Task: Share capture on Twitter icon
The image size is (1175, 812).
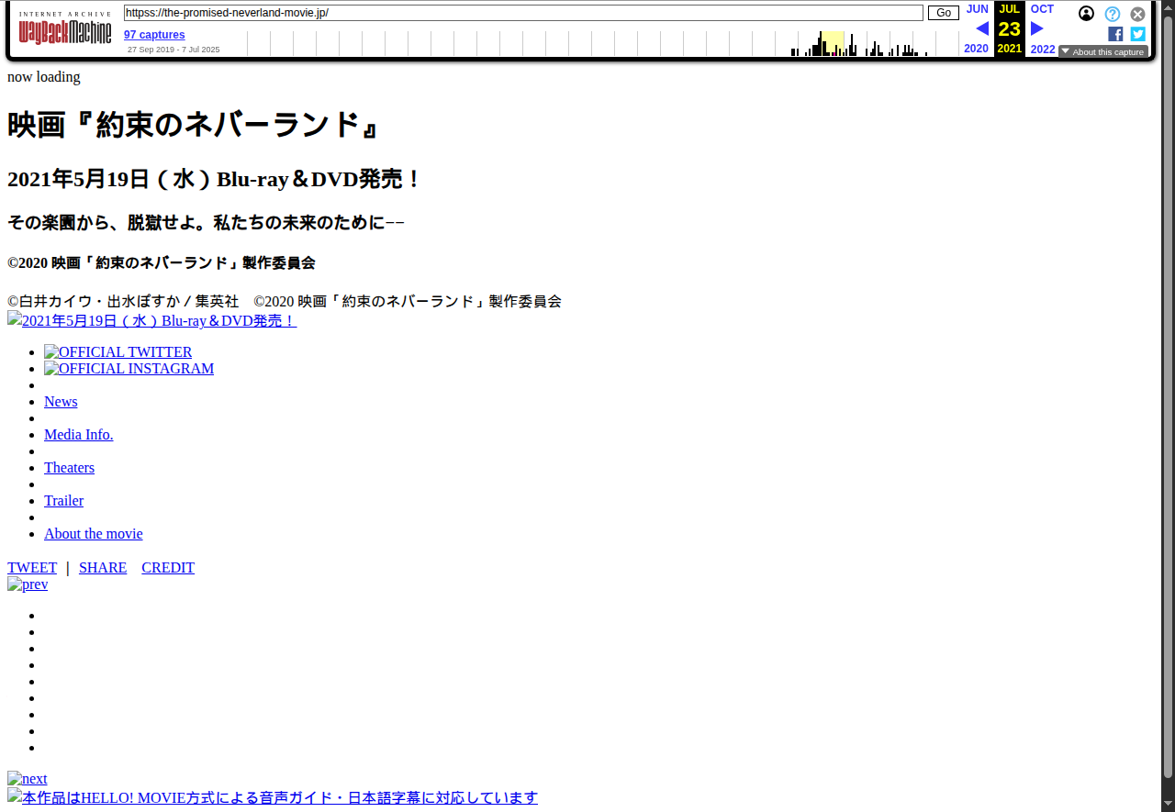Action: pyautogui.click(x=1137, y=34)
